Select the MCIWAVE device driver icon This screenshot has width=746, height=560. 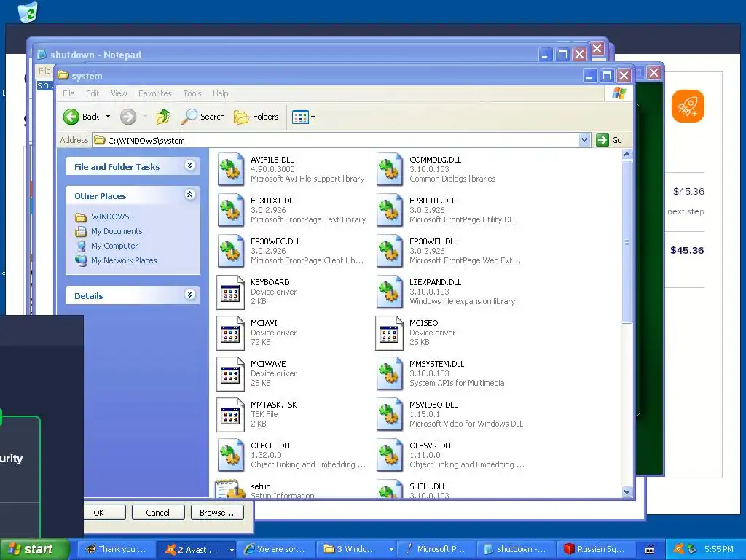(231, 374)
